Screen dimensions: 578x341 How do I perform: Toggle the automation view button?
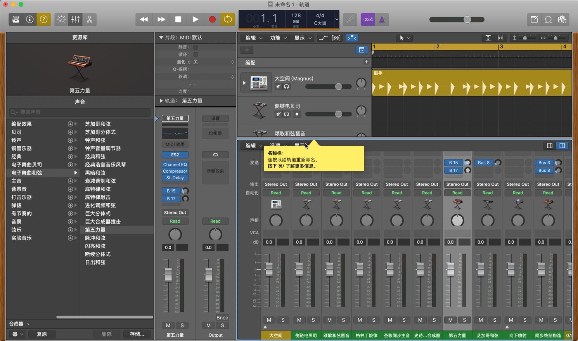point(323,38)
